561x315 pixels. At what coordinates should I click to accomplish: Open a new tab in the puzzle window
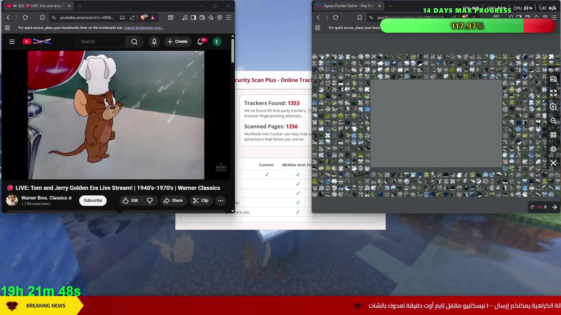pyautogui.click(x=390, y=6)
